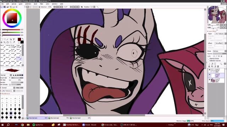Open Windows Start menu

point(2,125)
